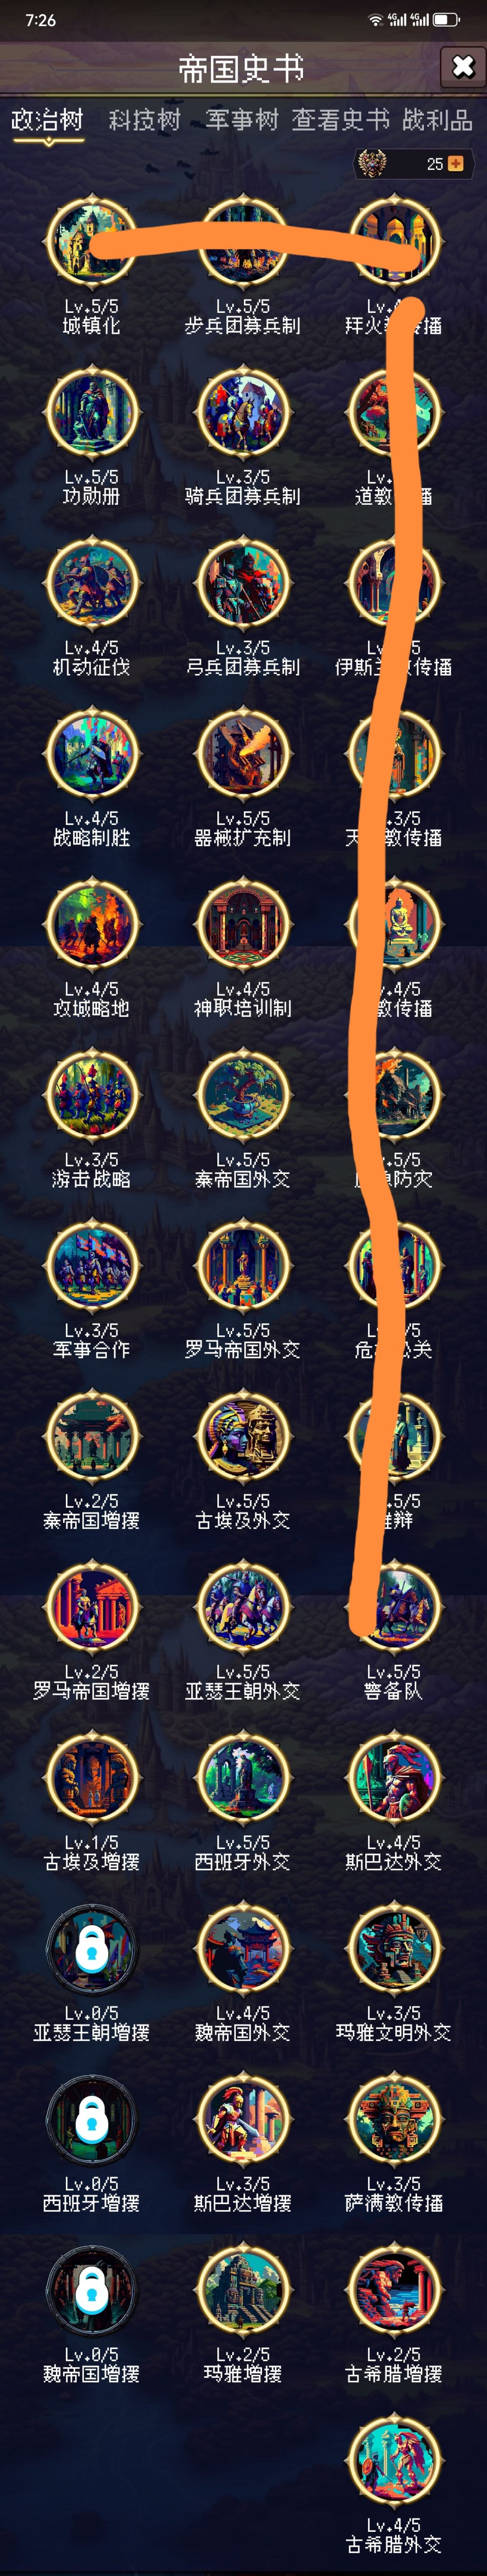Open the 功勋册 skill icon

(x=91, y=412)
